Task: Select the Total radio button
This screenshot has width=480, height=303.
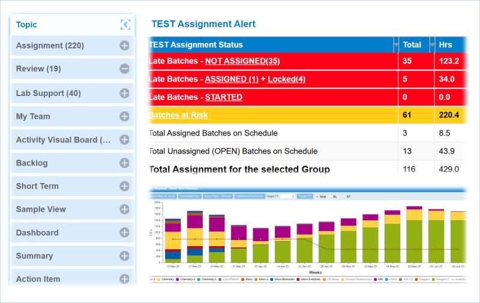Action: [x=316, y=196]
